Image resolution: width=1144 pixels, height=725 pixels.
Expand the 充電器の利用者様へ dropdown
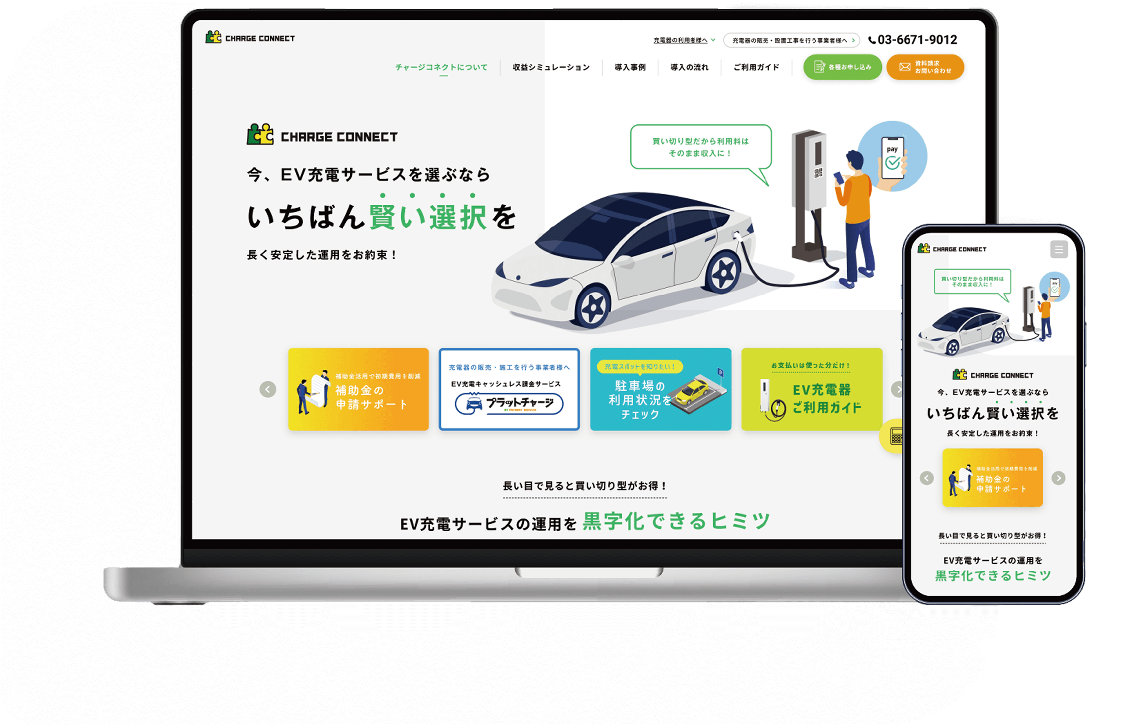684,41
